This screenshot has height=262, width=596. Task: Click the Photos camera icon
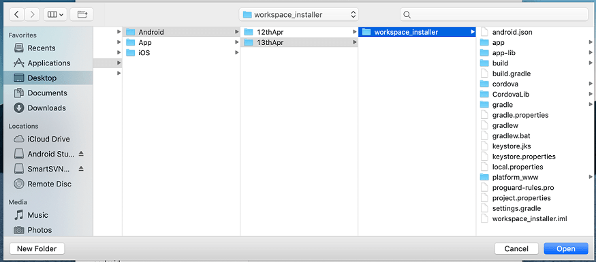[x=18, y=230]
